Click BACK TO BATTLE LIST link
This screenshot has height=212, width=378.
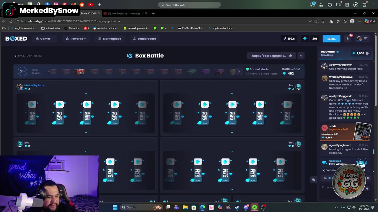pyautogui.click(x=28, y=56)
